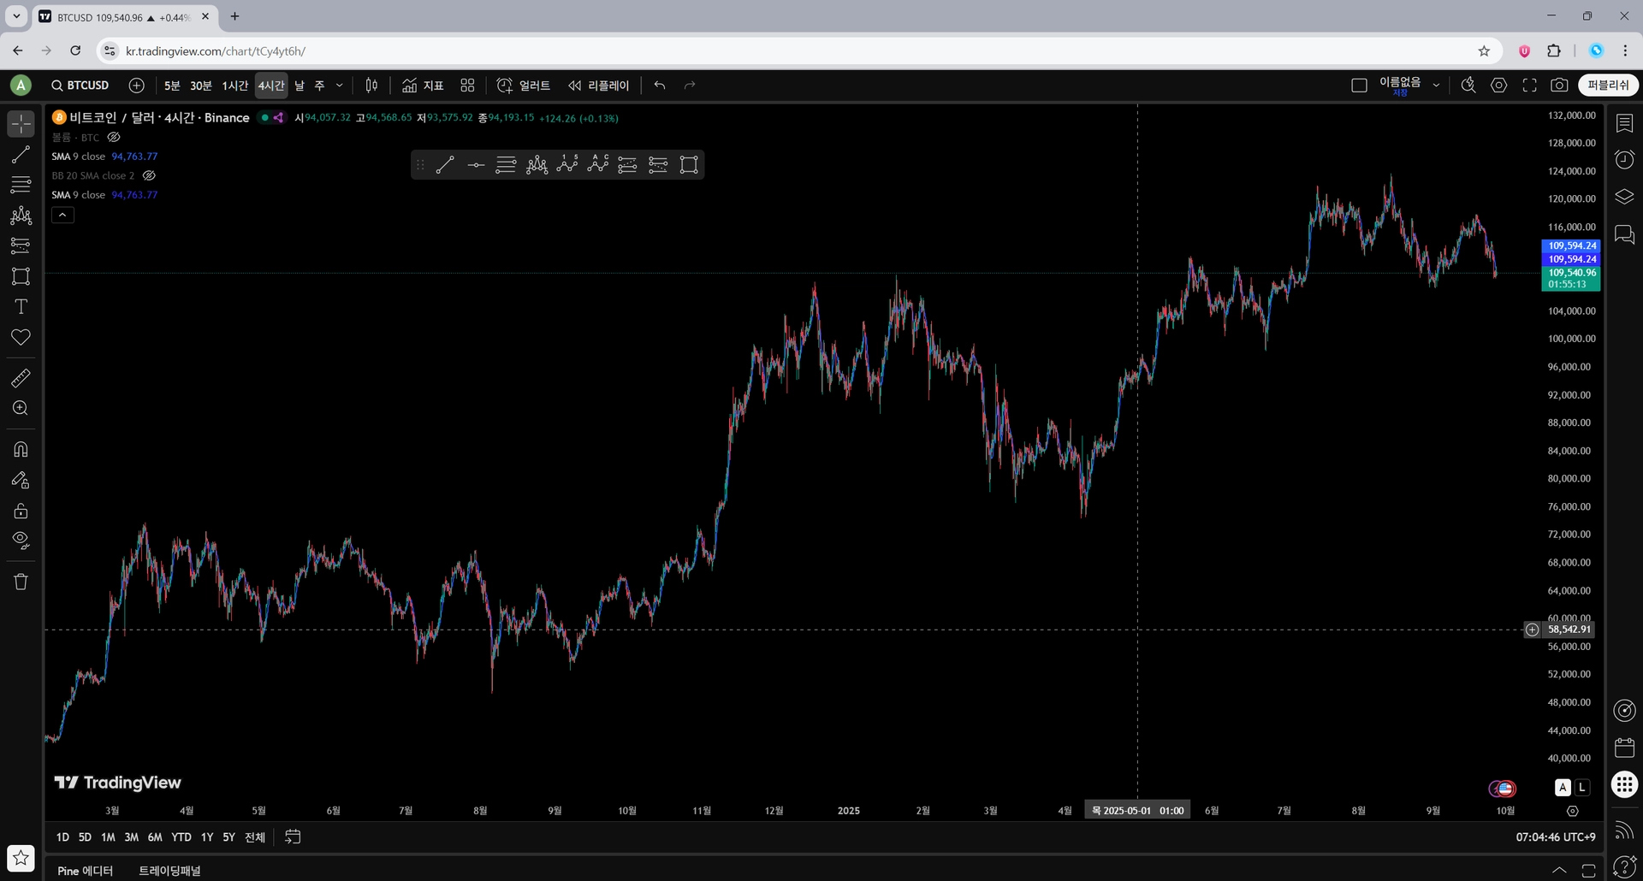Select the crosshair cursor tool

click(21, 124)
